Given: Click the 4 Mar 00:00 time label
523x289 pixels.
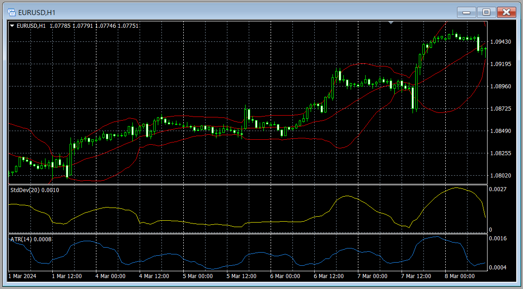Looking at the screenshot, I should point(111,276).
